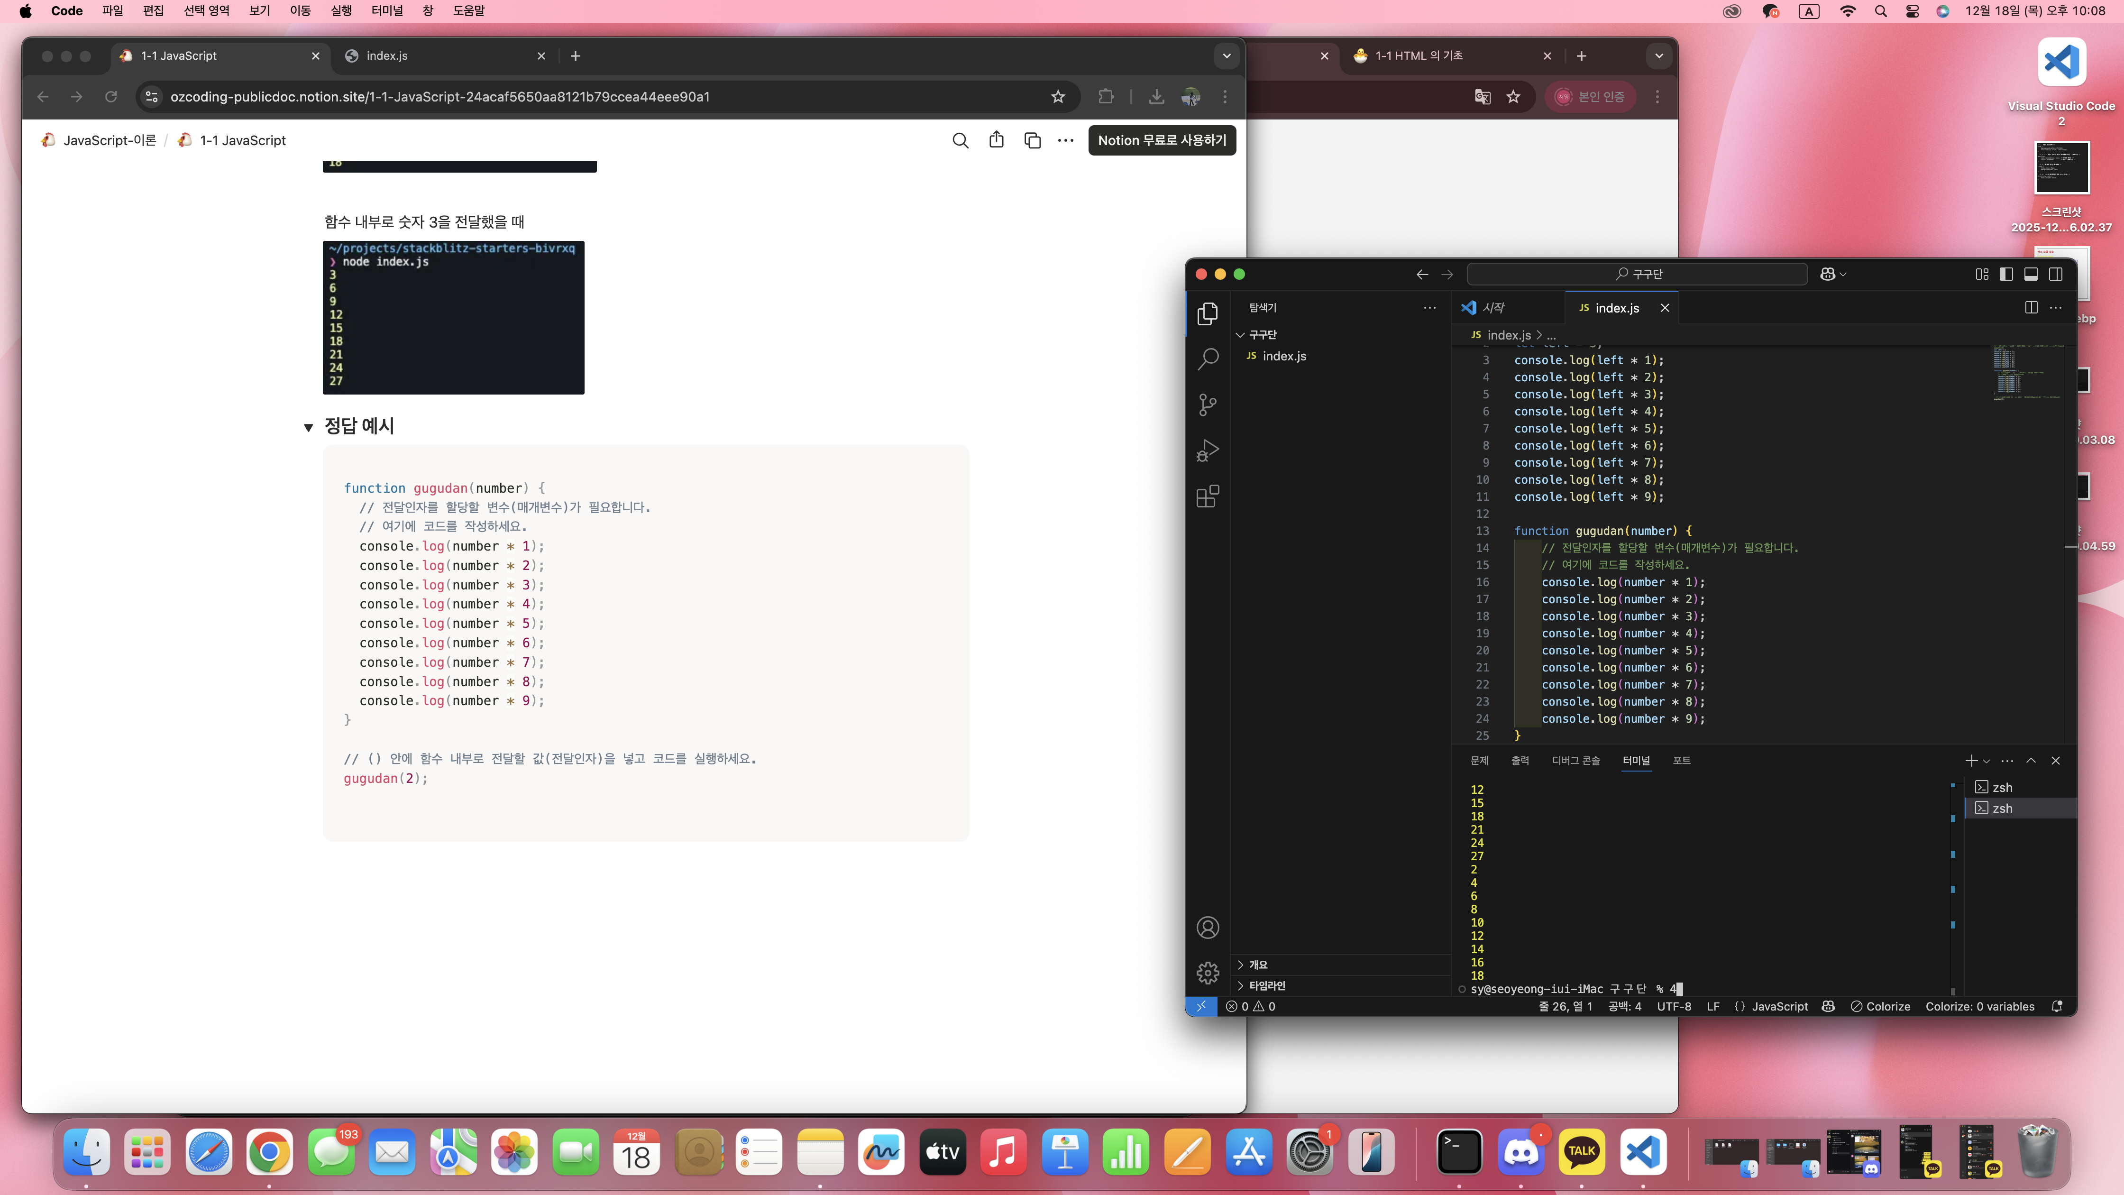Click the VS Code search field 구구단

click(1638, 274)
